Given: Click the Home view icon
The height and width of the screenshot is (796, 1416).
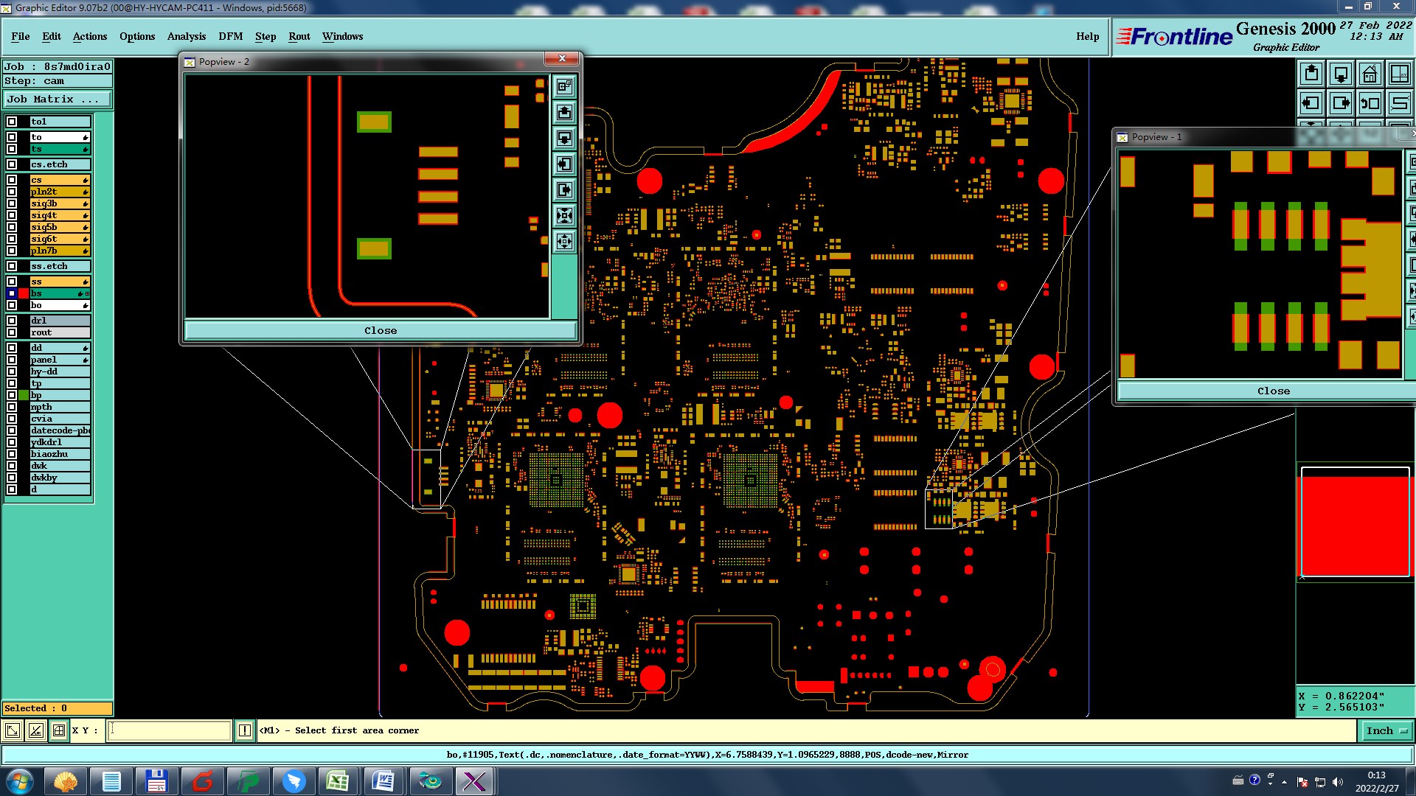Looking at the screenshot, I should [x=1370, y=74].
